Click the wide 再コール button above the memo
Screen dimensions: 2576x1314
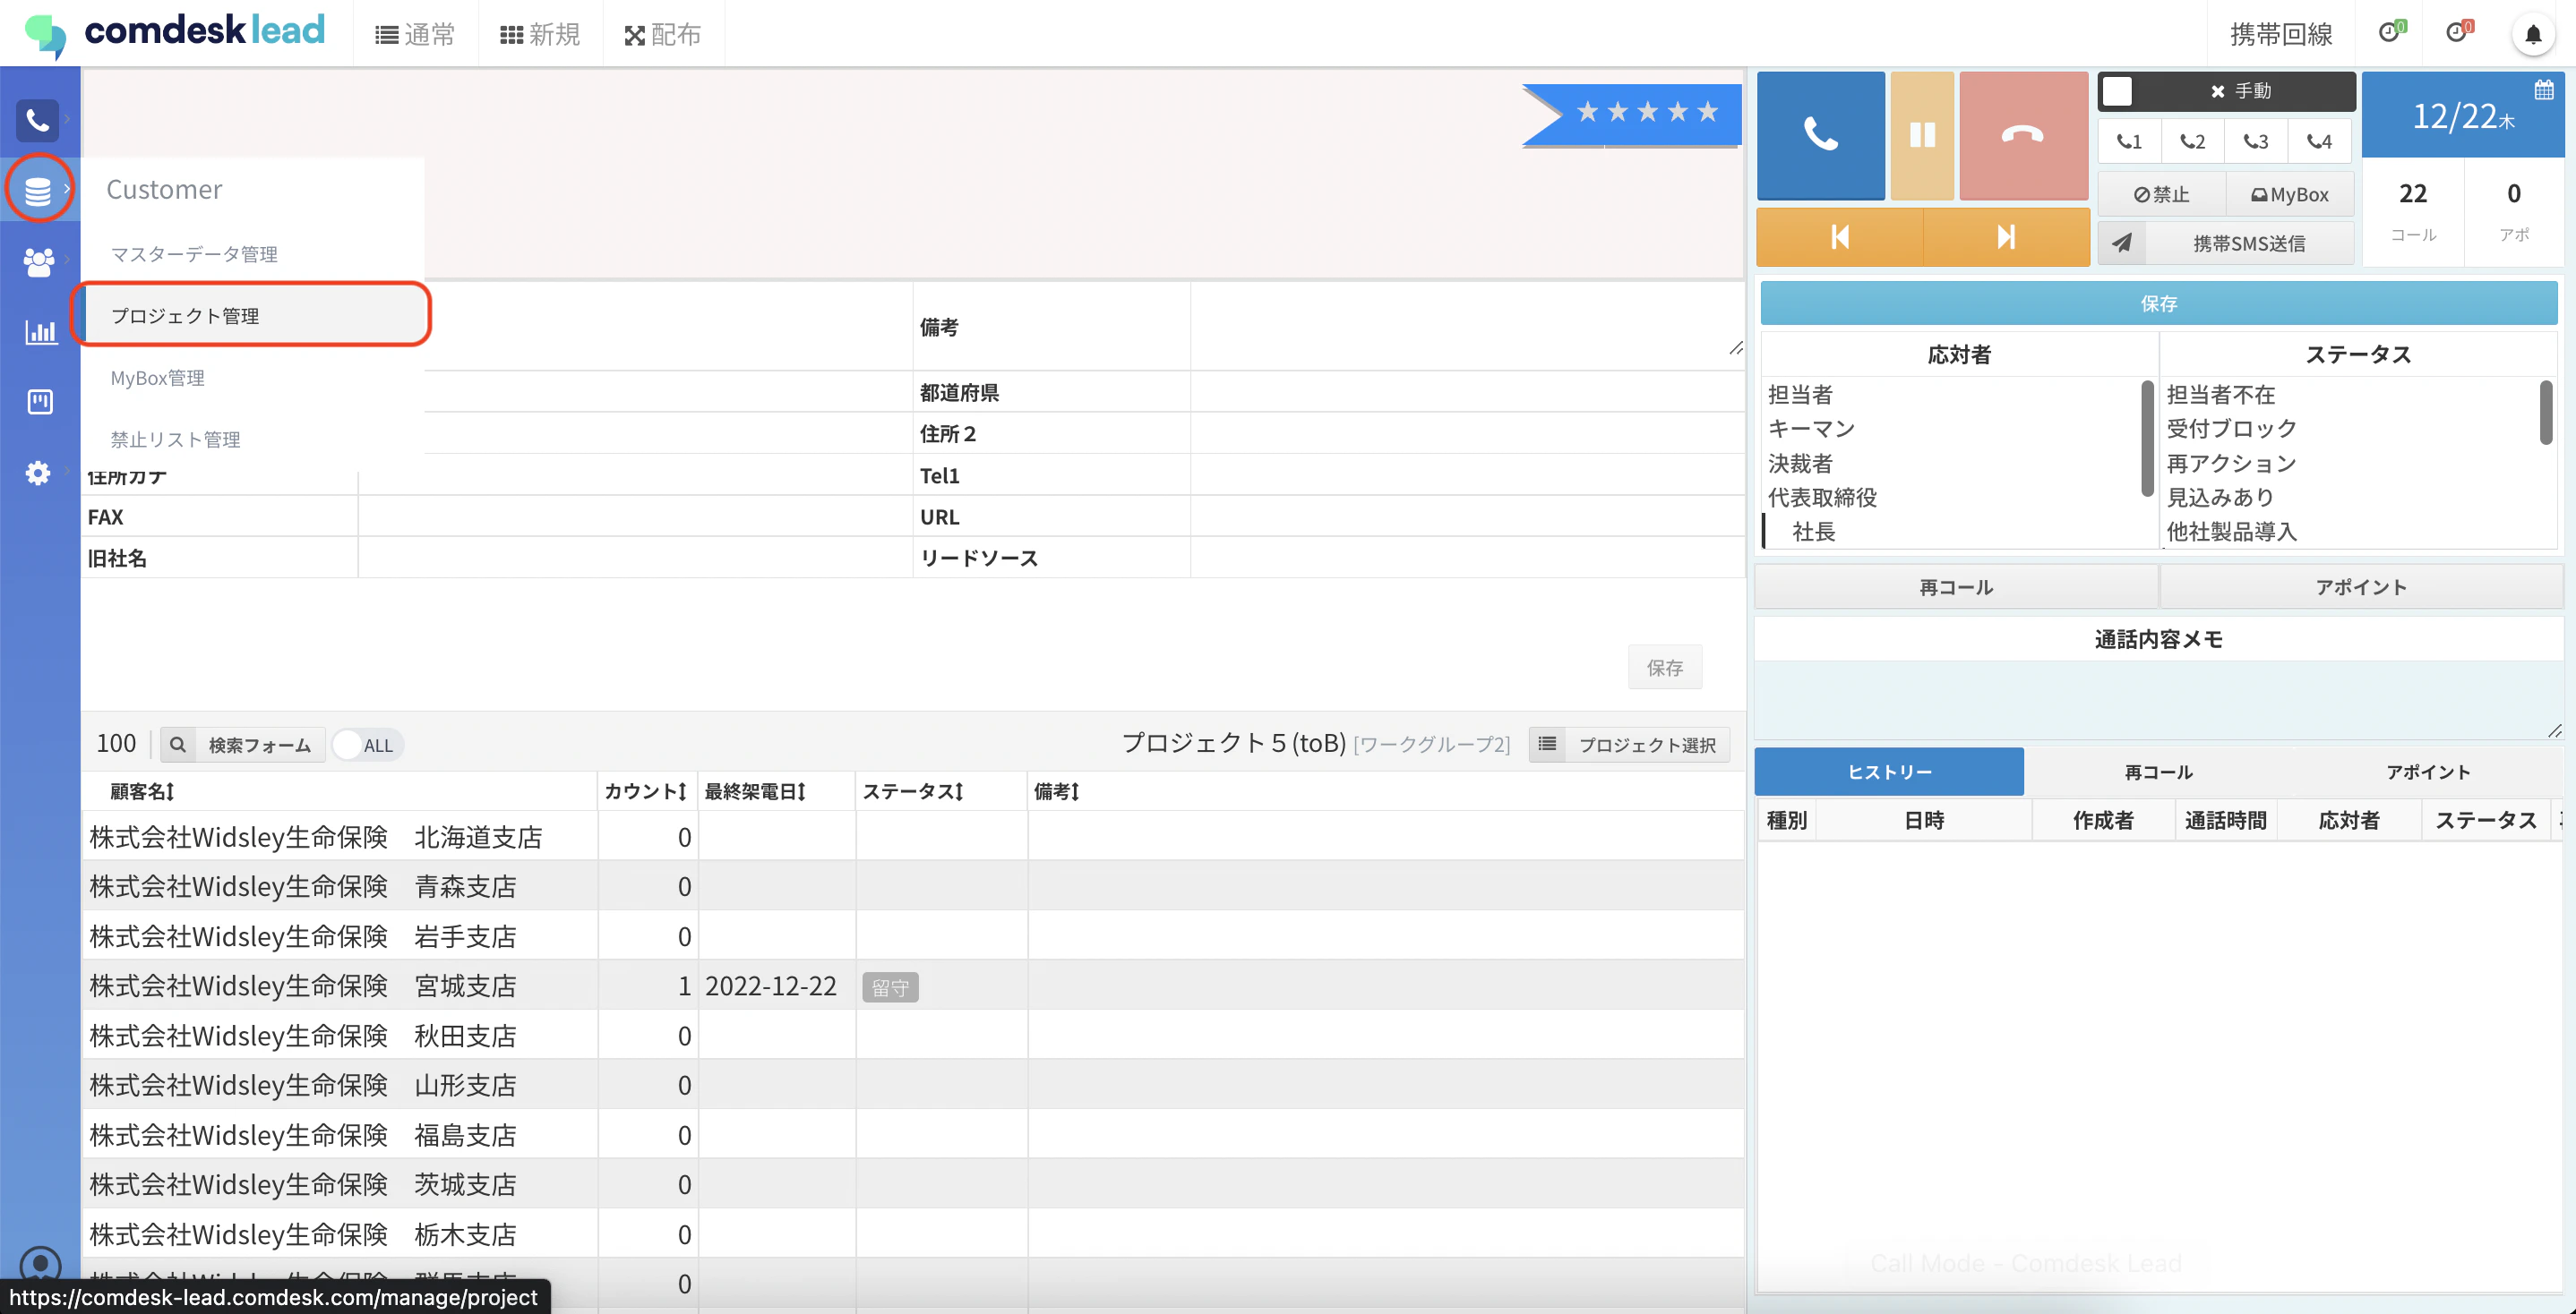point(1956,586)
